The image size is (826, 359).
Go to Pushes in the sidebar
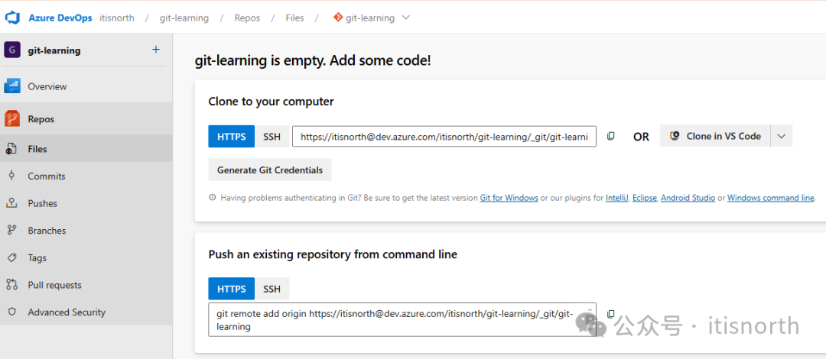coord(43,203)
